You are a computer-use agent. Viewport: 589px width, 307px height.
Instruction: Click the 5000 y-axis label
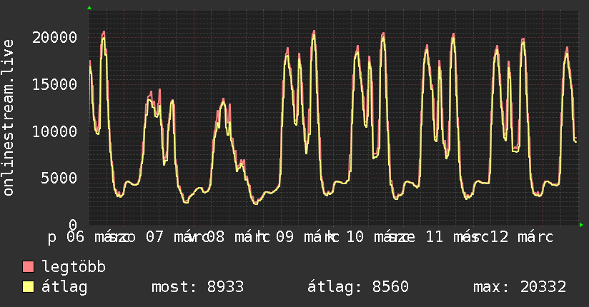(x=59, y=178)
